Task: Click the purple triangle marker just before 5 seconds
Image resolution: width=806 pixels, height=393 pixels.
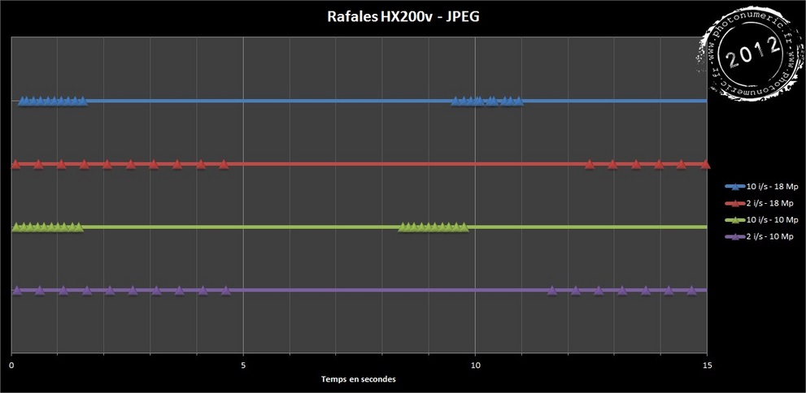Action: (x=226, y=291)
